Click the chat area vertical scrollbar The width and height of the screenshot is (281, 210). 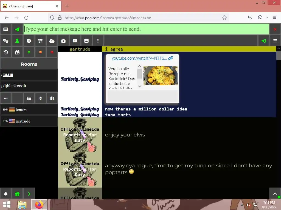tap(279, 55)
